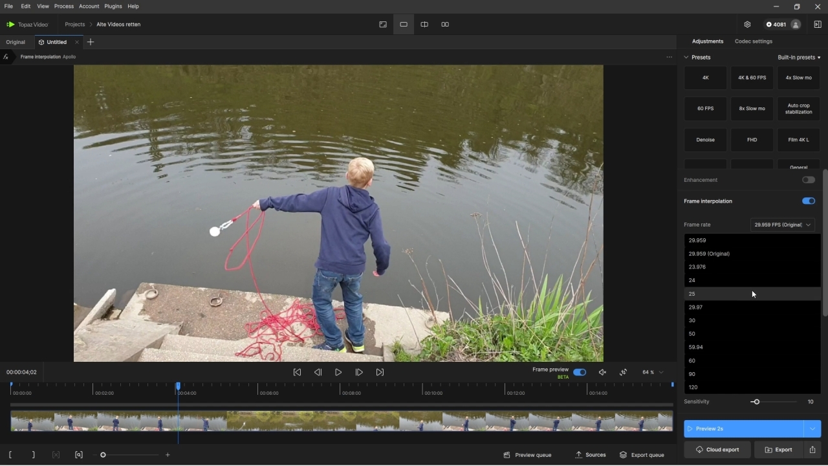Open the Export queue
The height and width of the screenshot is (466, 828).
click(642, 455)
